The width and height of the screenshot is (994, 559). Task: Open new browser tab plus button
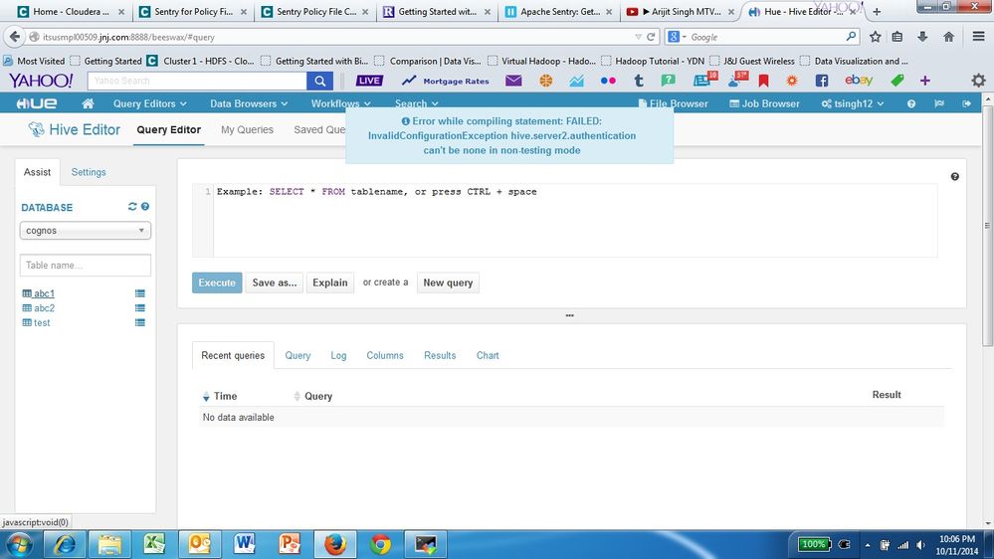[877, 11]
